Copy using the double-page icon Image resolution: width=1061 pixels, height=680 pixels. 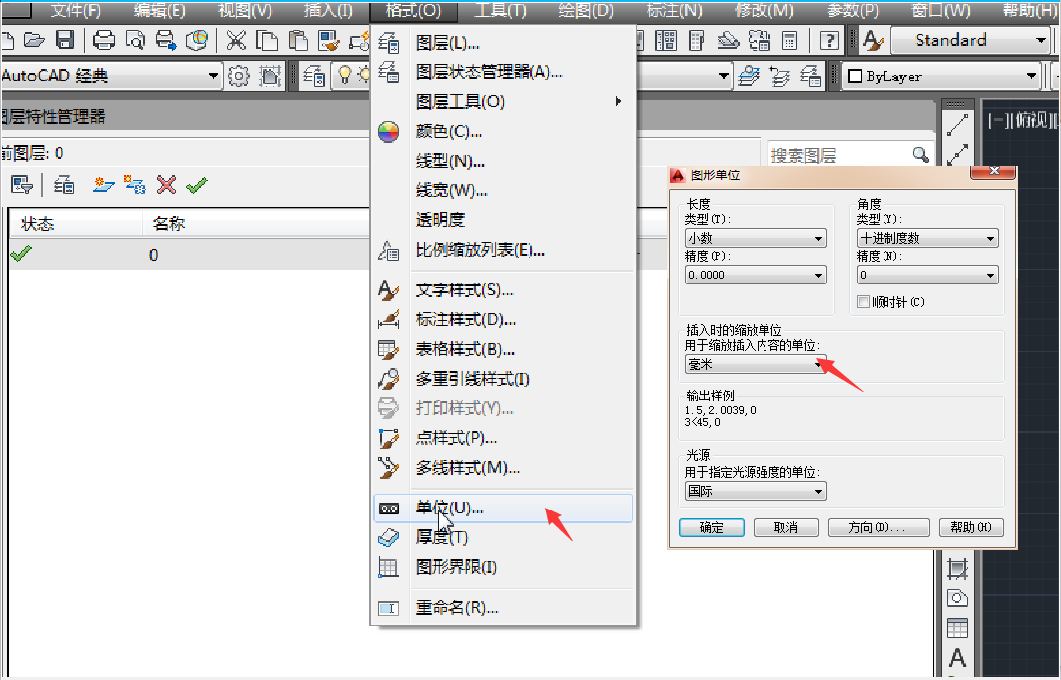pyautogui.click(x=268, y=40)
